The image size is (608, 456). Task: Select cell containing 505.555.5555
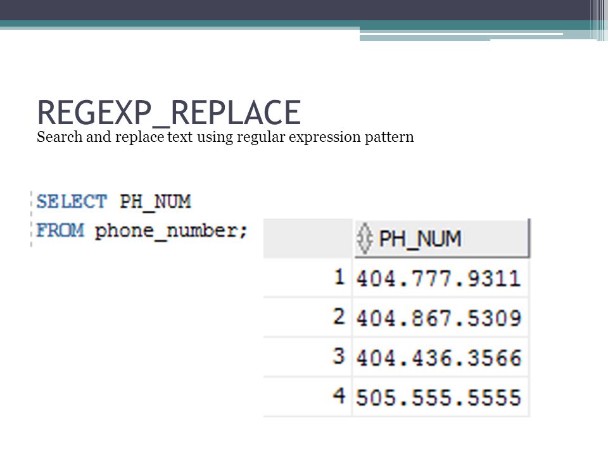pyautogui.click(x=441, y=397)
